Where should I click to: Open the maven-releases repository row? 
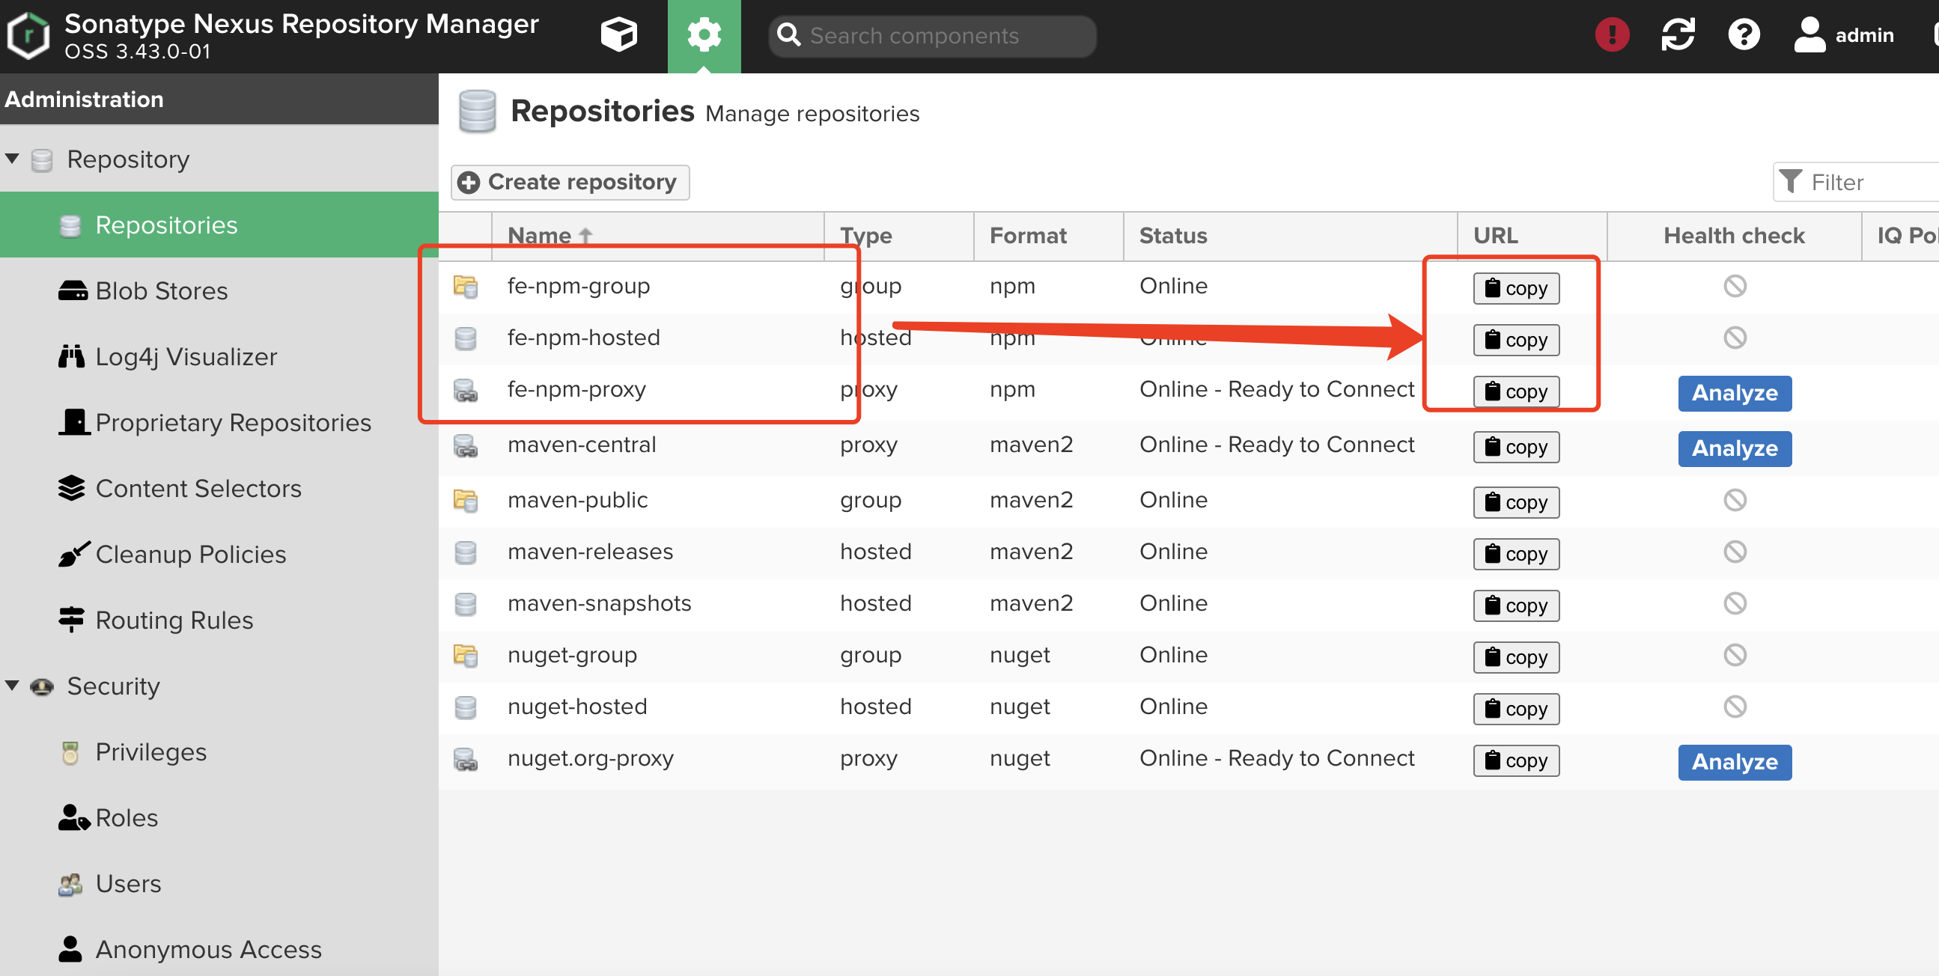click(x=1189, y=553)
